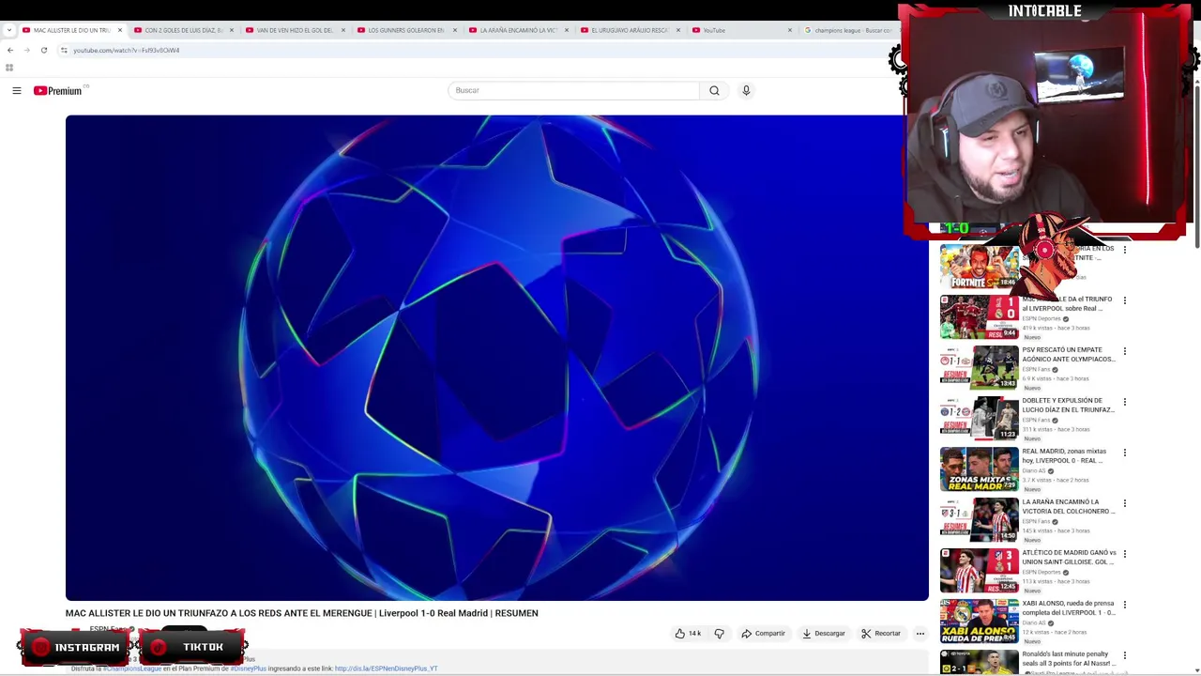Go back in browser history

coord(10,50)
